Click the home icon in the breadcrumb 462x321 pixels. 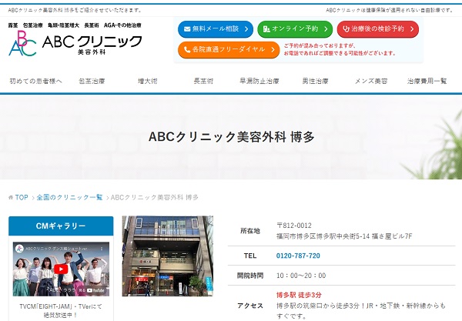[x=11, y=198]
